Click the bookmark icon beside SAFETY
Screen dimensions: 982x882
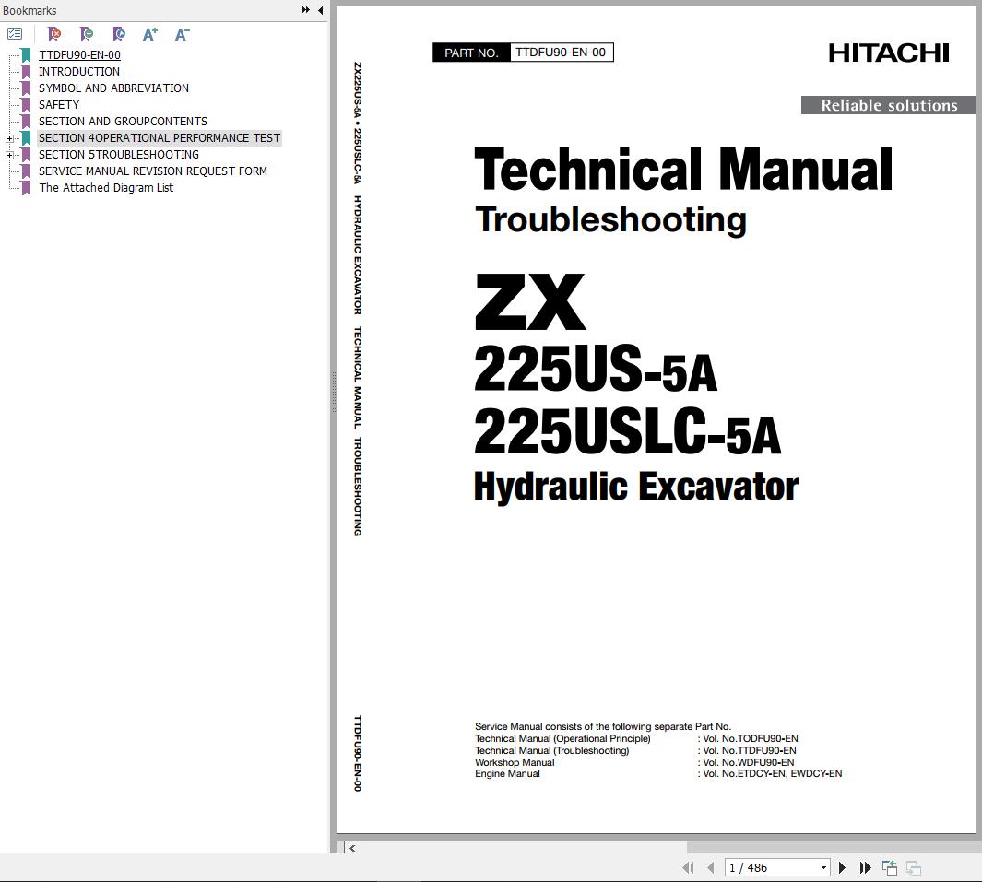coord(26,104)
